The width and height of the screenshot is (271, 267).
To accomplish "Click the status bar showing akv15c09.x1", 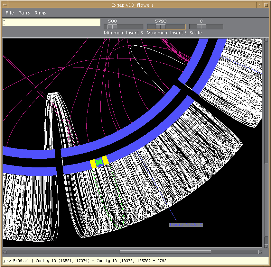I will tap(135, 261).
